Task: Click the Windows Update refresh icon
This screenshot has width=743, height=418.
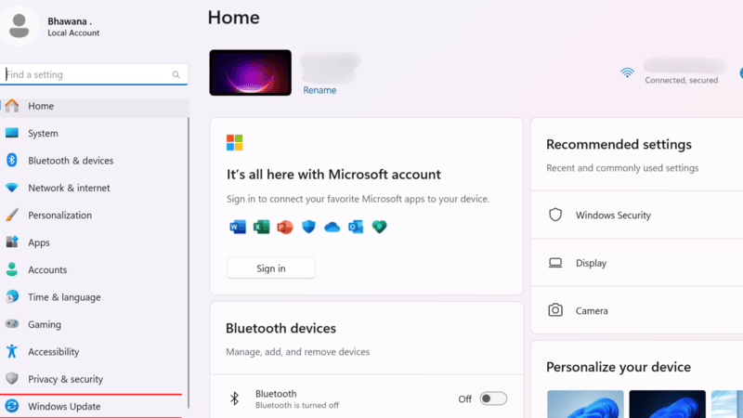Action: click(12, 406)
